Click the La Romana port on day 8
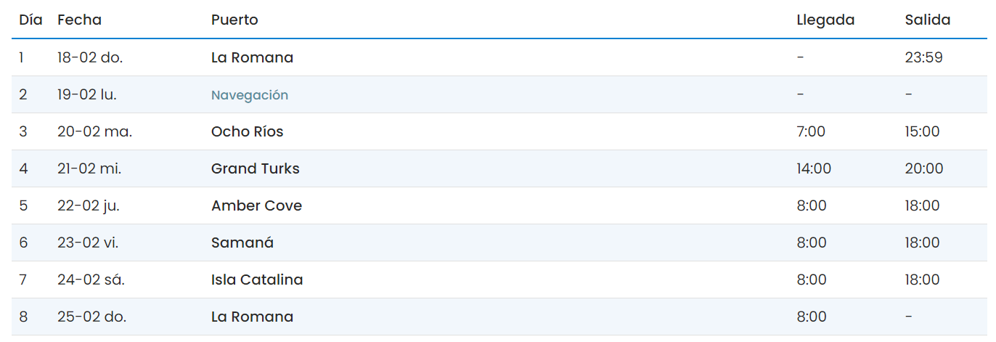Image resolution: width=996 pixels, height=342 pixels. [252, 317]
